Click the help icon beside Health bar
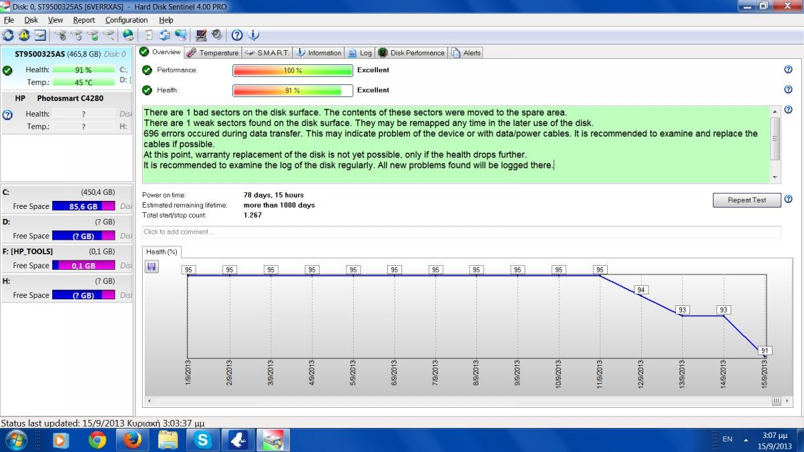 788,90
